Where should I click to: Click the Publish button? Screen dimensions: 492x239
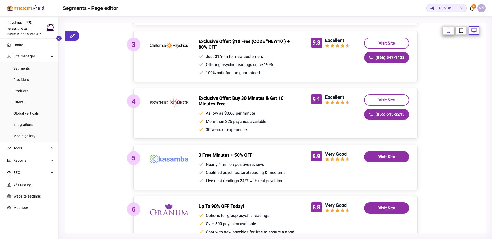(443, 8)
